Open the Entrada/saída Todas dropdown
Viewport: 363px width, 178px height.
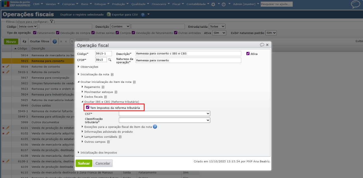point(217,26)
